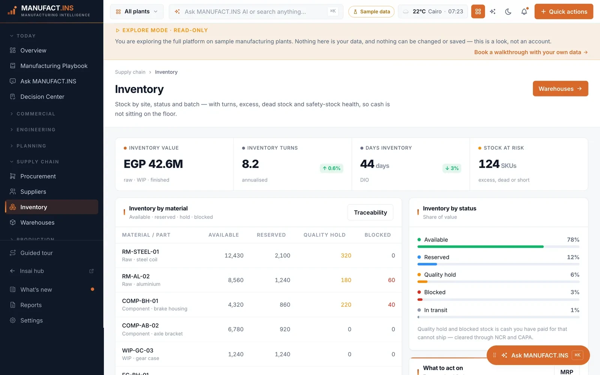Open the orange dashboard grid icon
The image size is (600, 375).
click(x=478, y=12)
